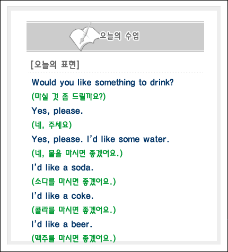
Task: Select the 'I'd like a beer.' sentence
Action: (62, 224)
